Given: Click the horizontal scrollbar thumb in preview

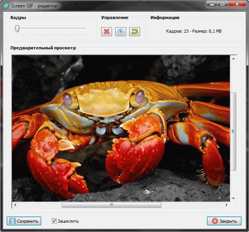Looking at the screenshot, I should pyautogui.click(x=112, y=205).
